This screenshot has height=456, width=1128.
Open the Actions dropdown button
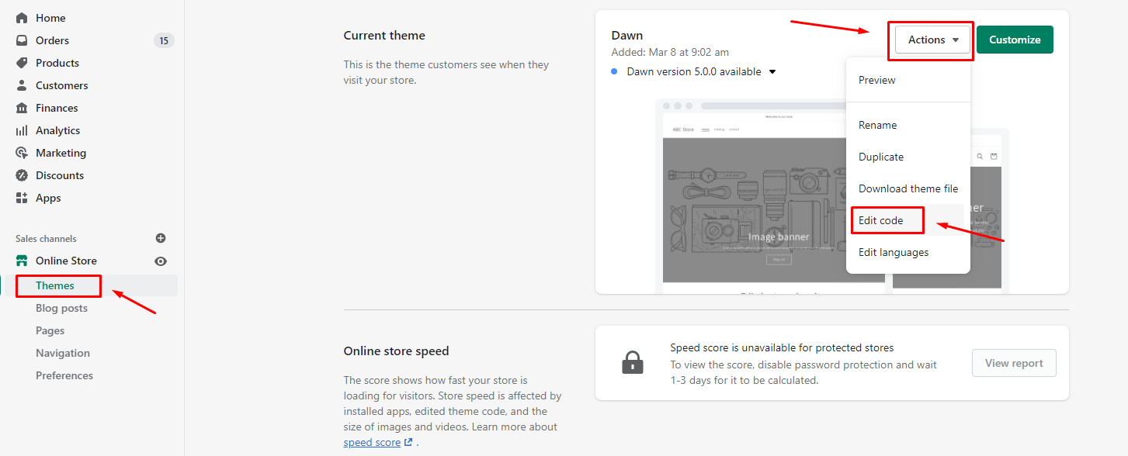[933, 40]
